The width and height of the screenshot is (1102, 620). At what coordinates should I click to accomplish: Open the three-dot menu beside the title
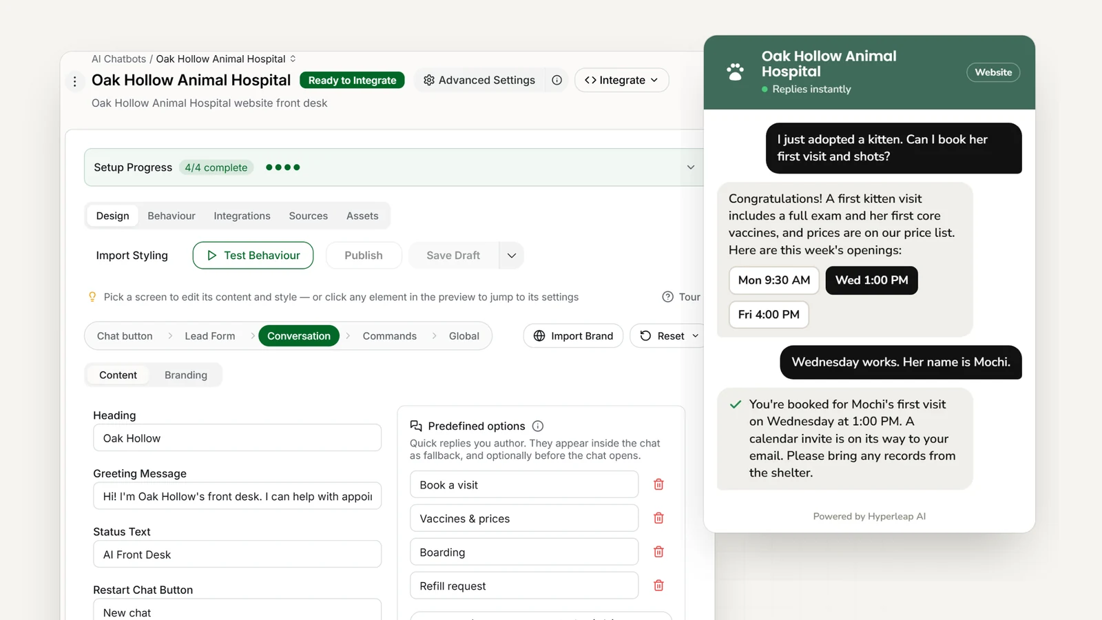pyautogui.click(x=75, y=81)
